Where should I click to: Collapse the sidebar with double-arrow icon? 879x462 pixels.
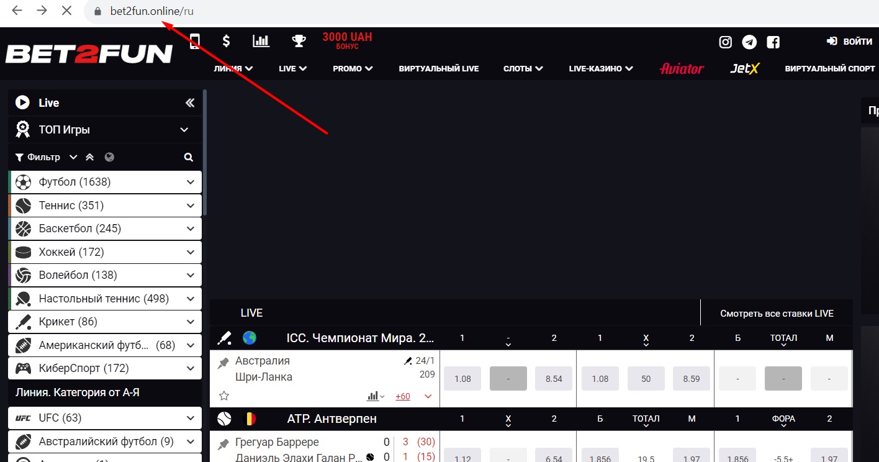(x=190, y=103)
